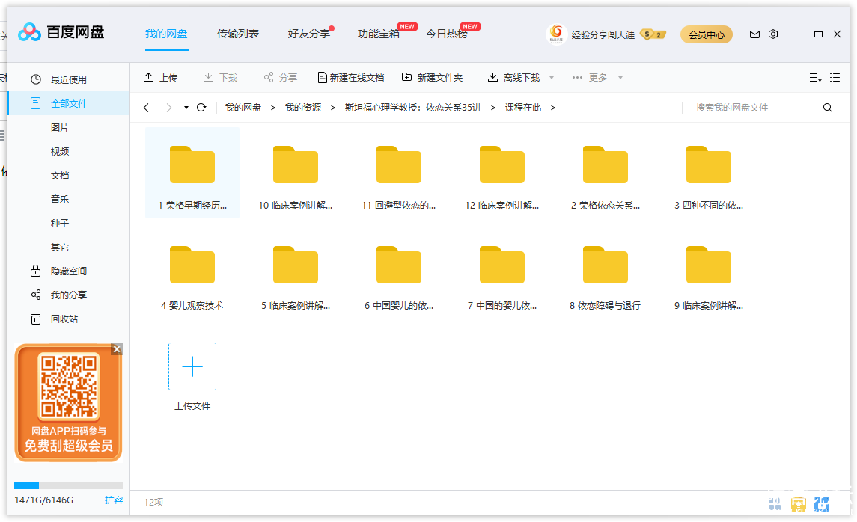This screenshot has height=522, width=857.
Task: Open the mail message icon
Action: [754, 34]
